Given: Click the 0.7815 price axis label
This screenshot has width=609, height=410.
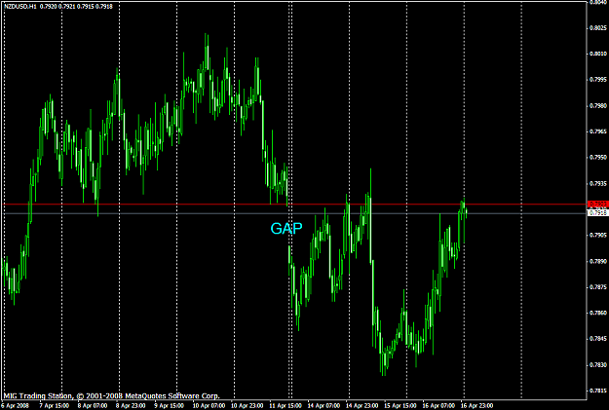Looking at the screenshot, I should (598, 391).
